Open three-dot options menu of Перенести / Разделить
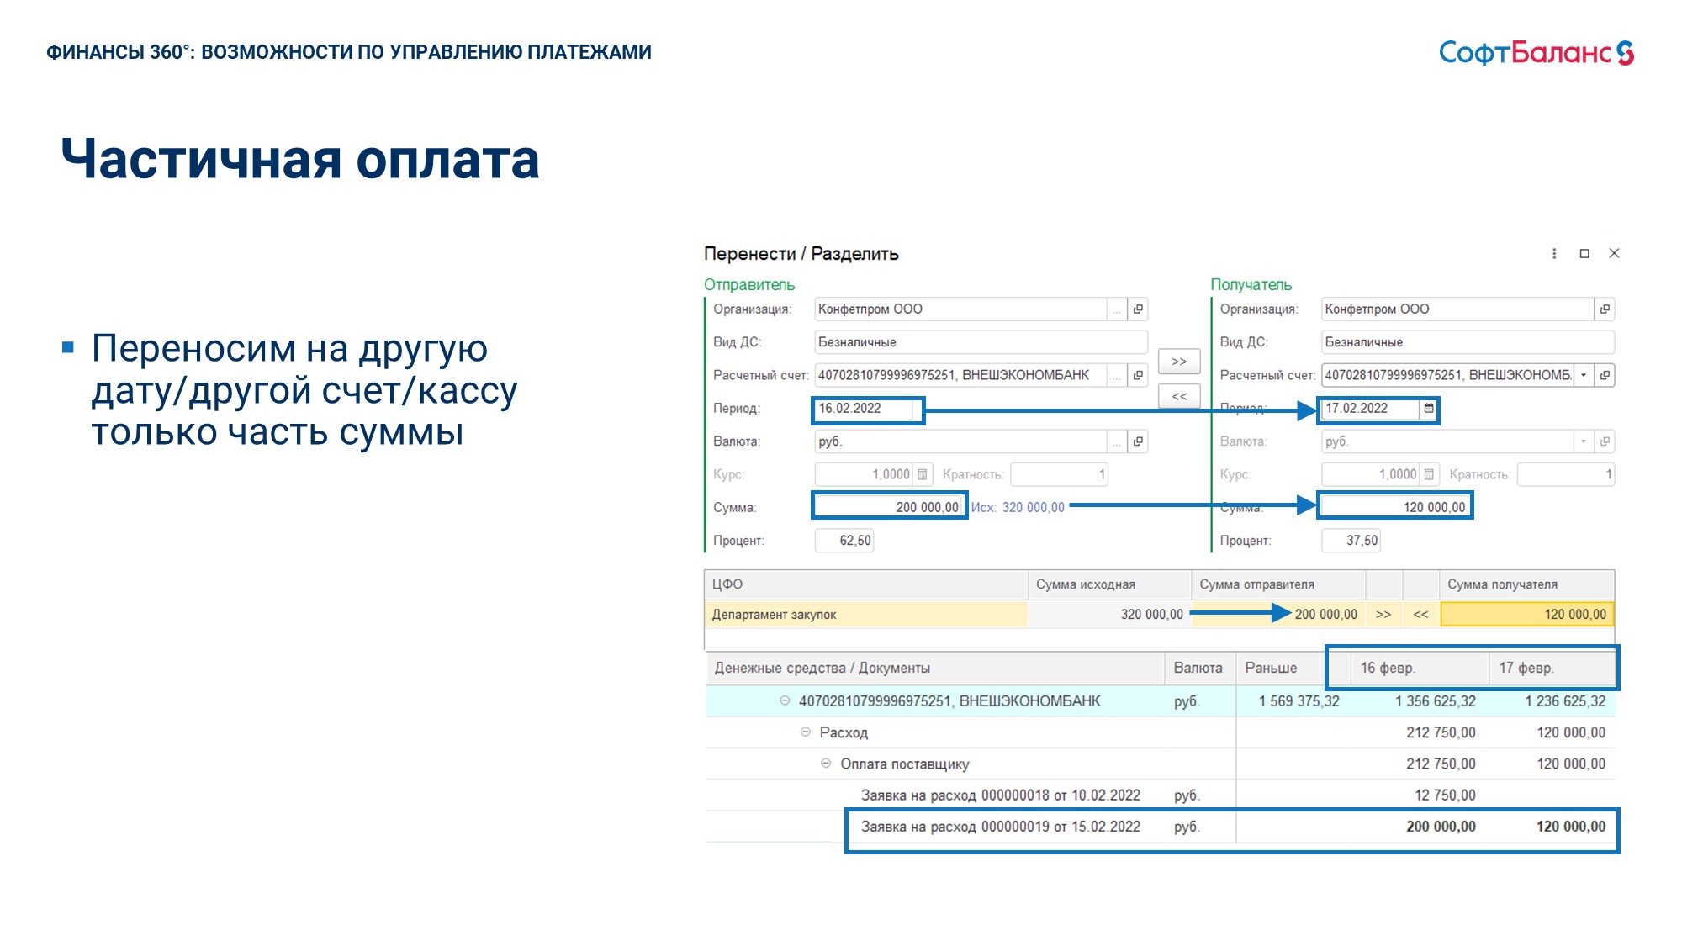Screen dimensions: 1682x946 click(x=1554, y=254)
